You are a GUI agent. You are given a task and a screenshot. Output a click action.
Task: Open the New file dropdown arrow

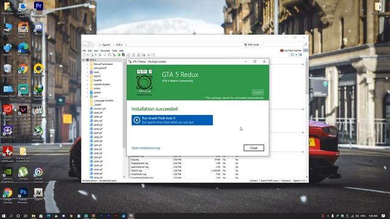pos(88,55)
